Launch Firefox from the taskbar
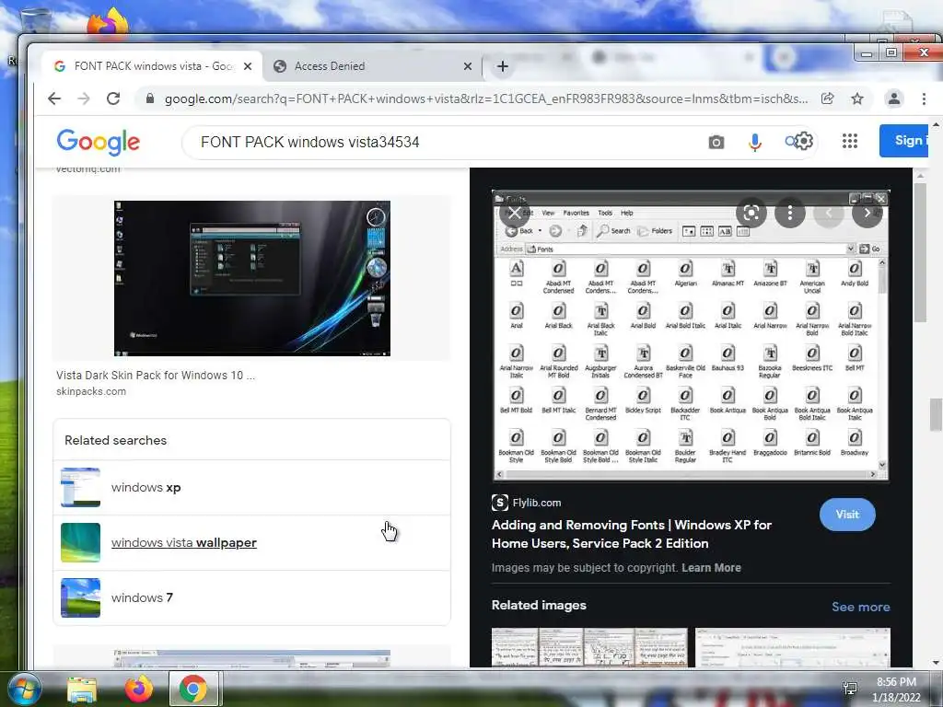The width and height of the screenshot is (943, 707). 138,689
